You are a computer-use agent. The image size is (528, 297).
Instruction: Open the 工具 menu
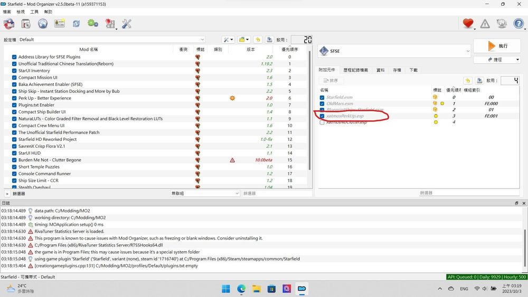click(x=34, y=12)
